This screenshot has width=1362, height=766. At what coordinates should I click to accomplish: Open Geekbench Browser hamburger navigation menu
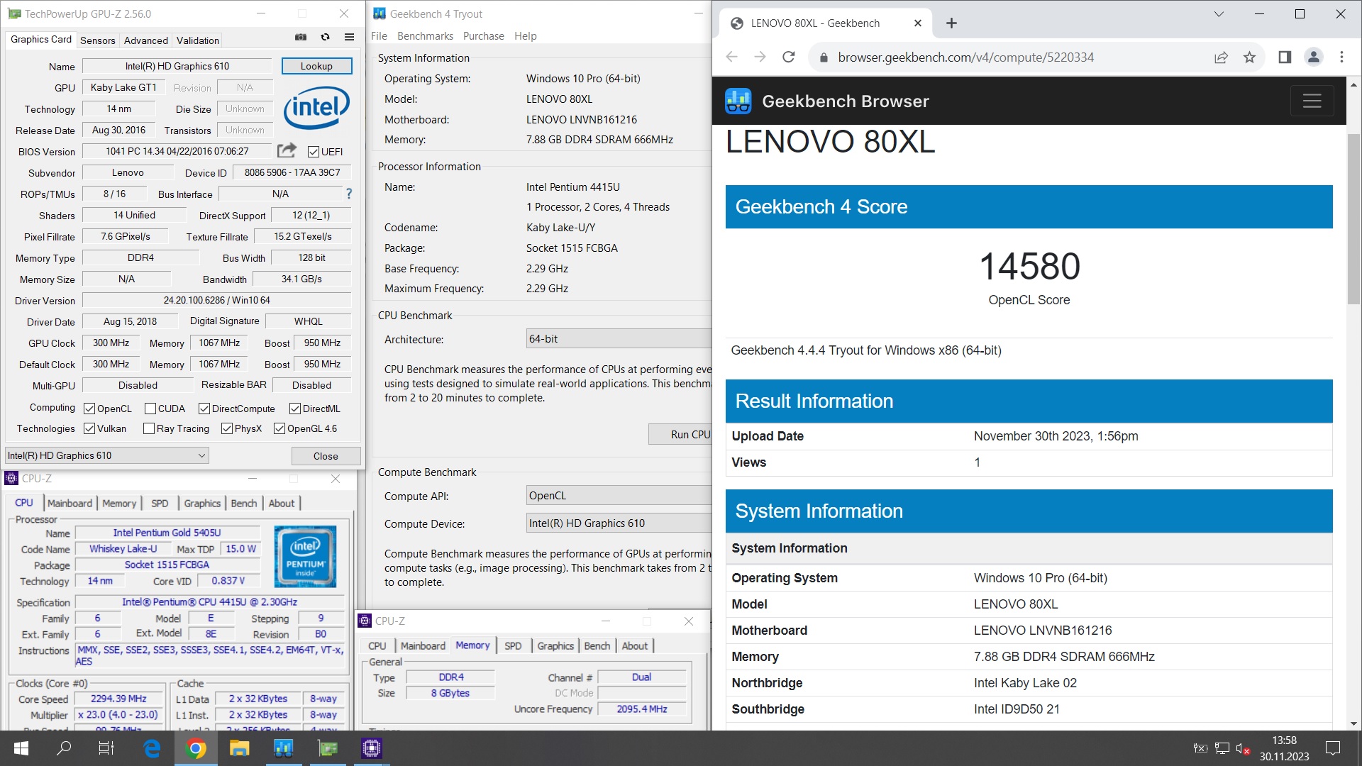coord(1312,101)
